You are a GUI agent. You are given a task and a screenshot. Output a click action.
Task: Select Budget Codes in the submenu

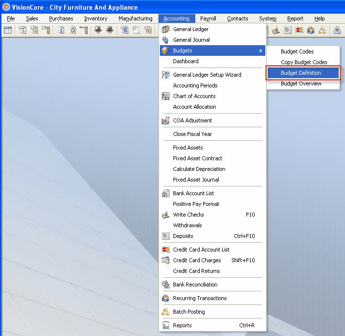tap(303, 51)
